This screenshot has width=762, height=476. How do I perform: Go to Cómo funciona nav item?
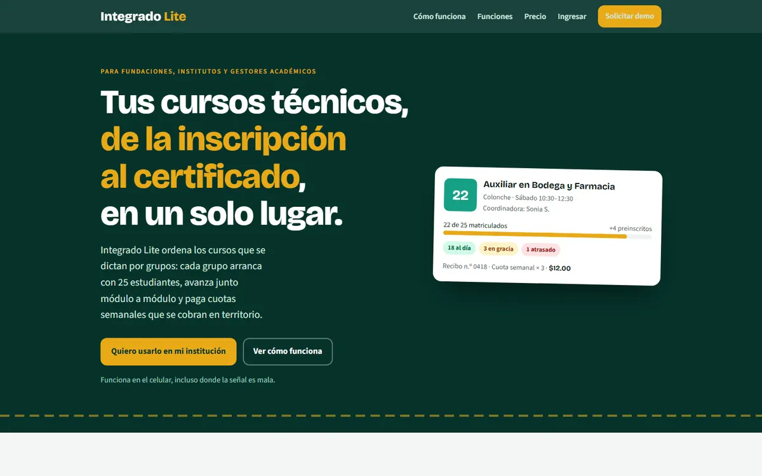coord(439,17)
